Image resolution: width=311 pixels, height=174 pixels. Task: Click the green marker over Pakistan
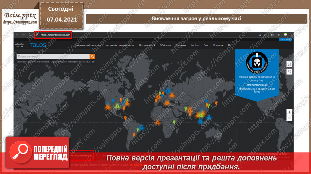(x=186, y=109)
